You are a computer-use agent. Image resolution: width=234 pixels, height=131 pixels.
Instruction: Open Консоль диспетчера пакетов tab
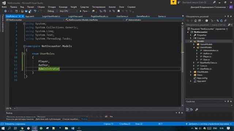tap(20, 119)
